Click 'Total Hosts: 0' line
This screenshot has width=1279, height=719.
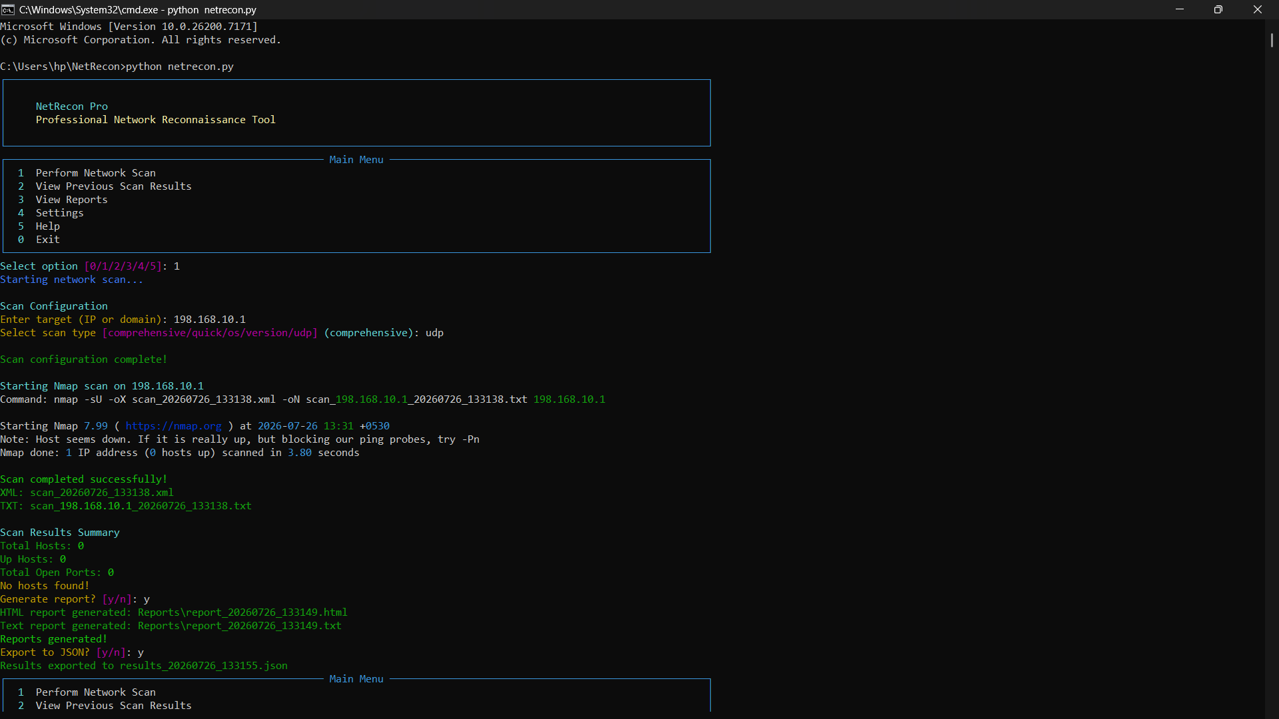click(x=42, y=546)
